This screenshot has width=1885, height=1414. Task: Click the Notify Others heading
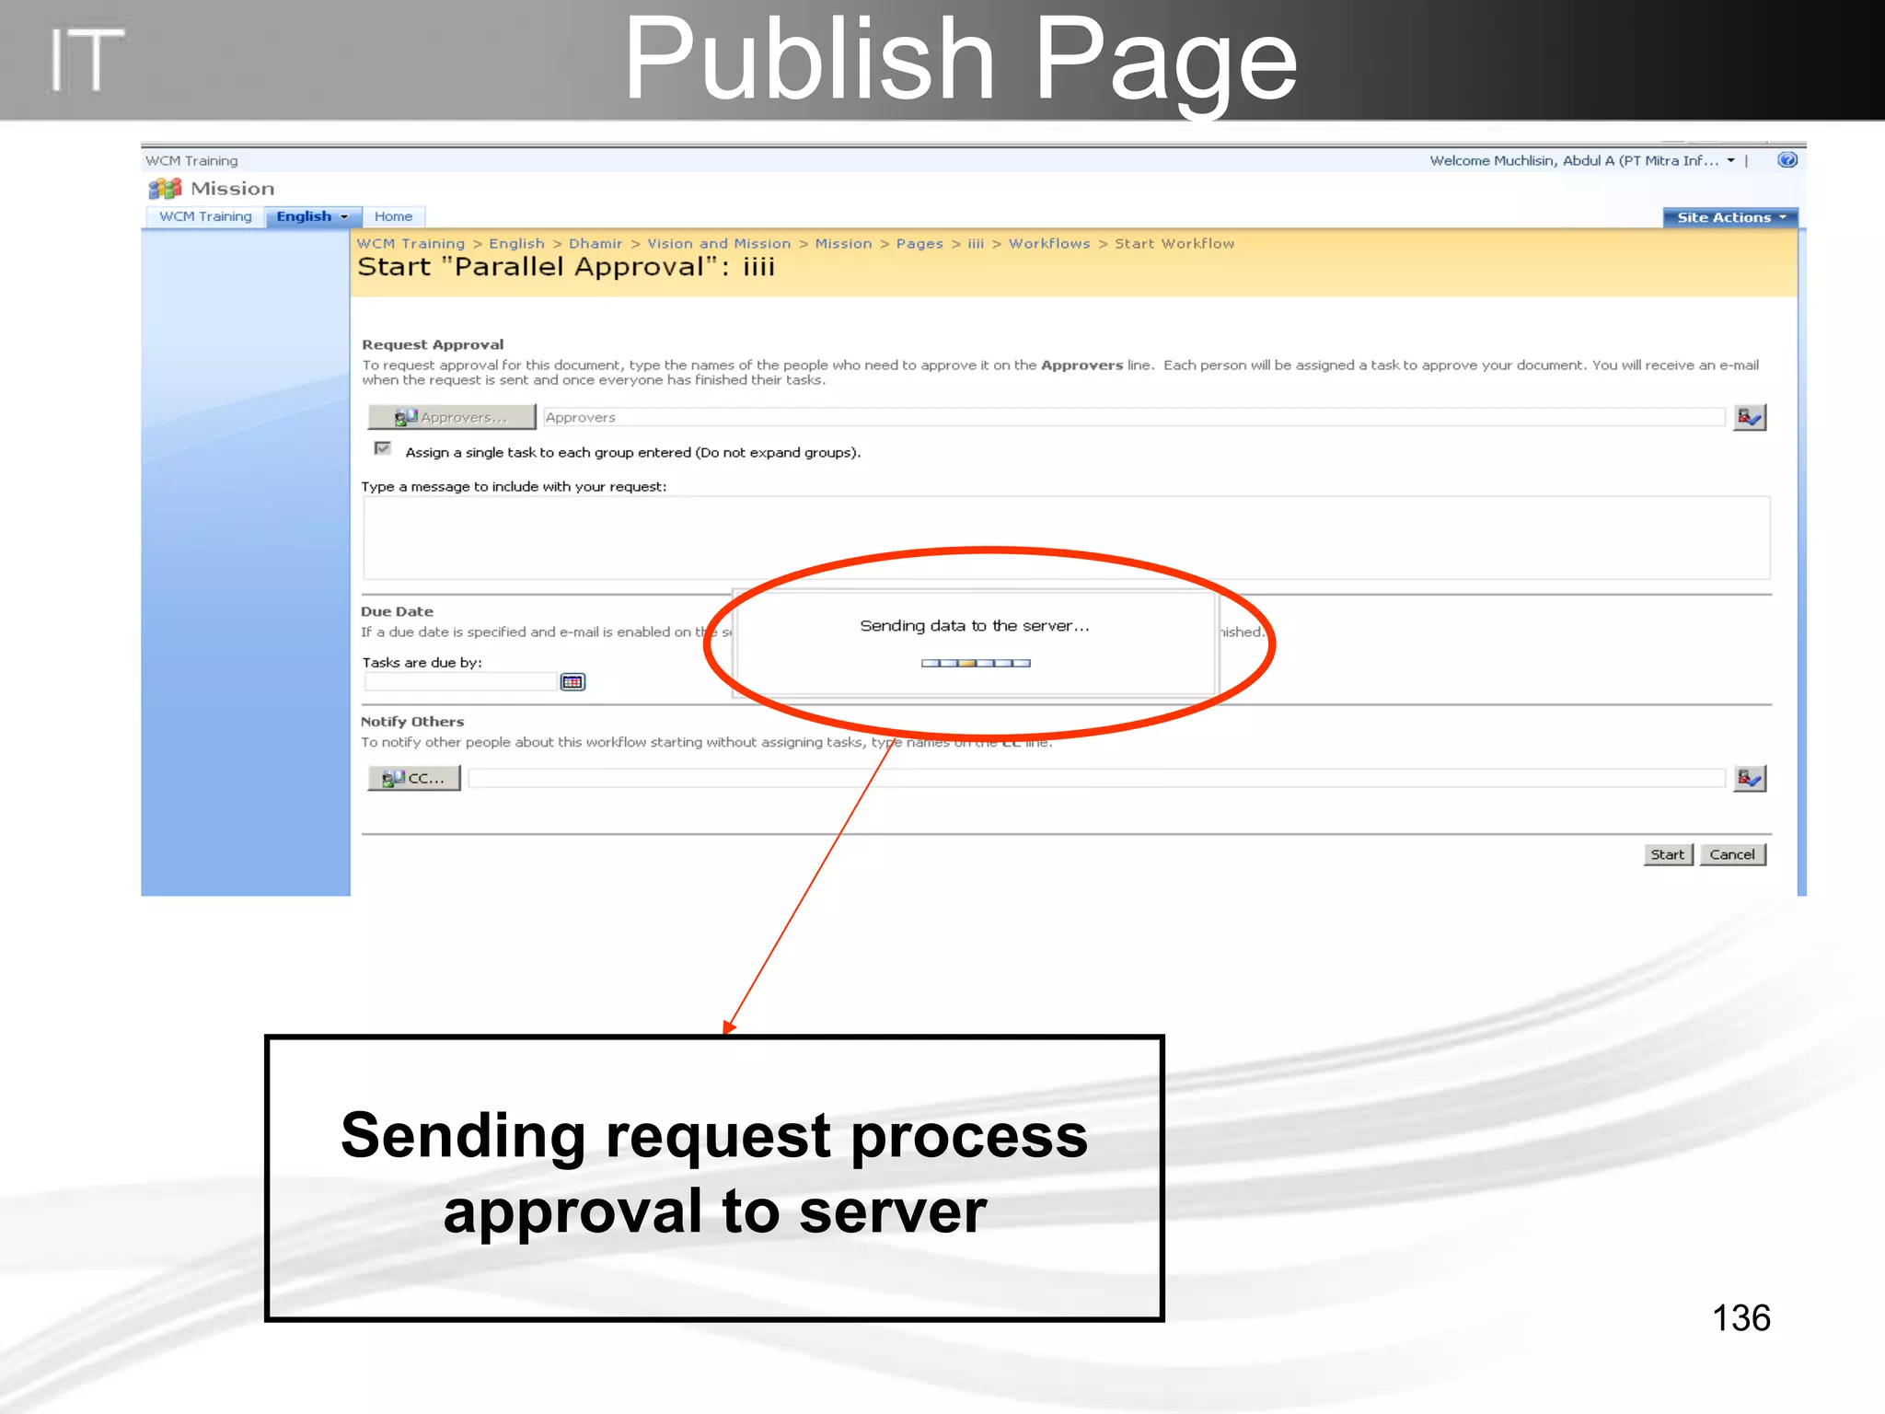(412, 722)
